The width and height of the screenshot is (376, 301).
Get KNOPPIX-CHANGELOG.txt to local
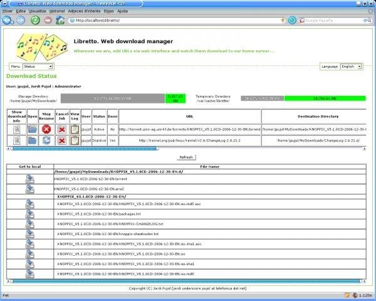tap(29, 224)
